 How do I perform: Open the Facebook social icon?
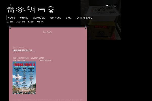tap(111, 5)
